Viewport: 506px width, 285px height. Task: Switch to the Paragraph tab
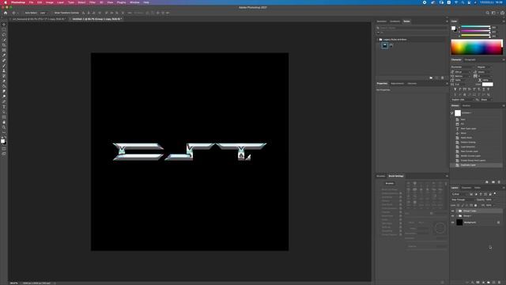click(470, 60)
